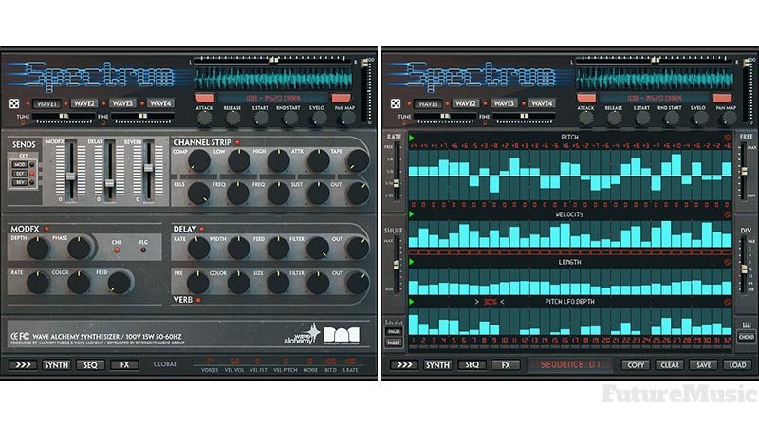Open the SEQUENCE 01 selector display
This screenshot has width=759, height=427.
click(x=570, y=364)
